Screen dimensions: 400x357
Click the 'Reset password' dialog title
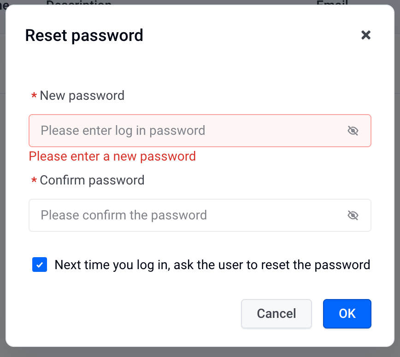pos(84,35)
